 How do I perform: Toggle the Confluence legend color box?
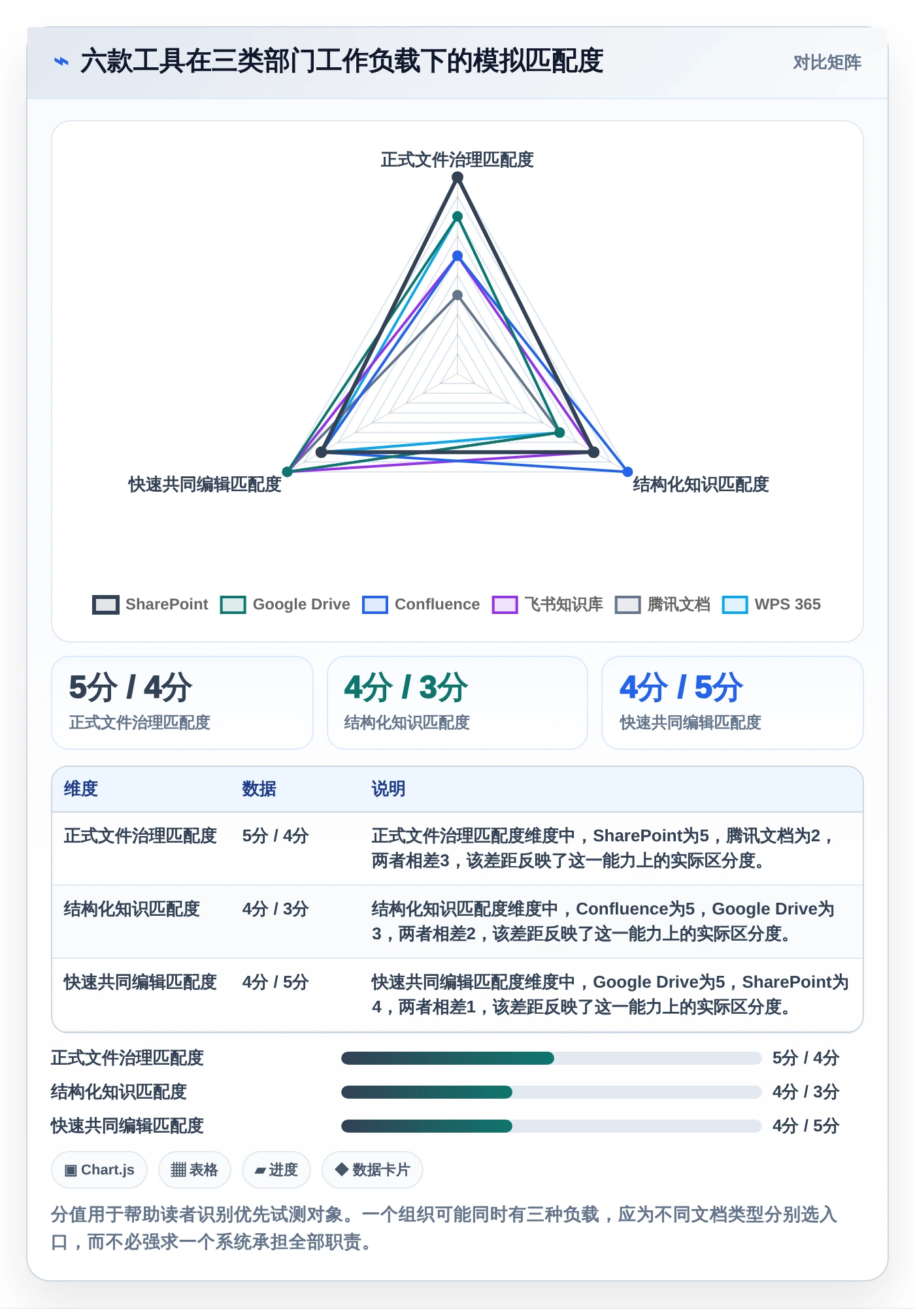(375, 605)
